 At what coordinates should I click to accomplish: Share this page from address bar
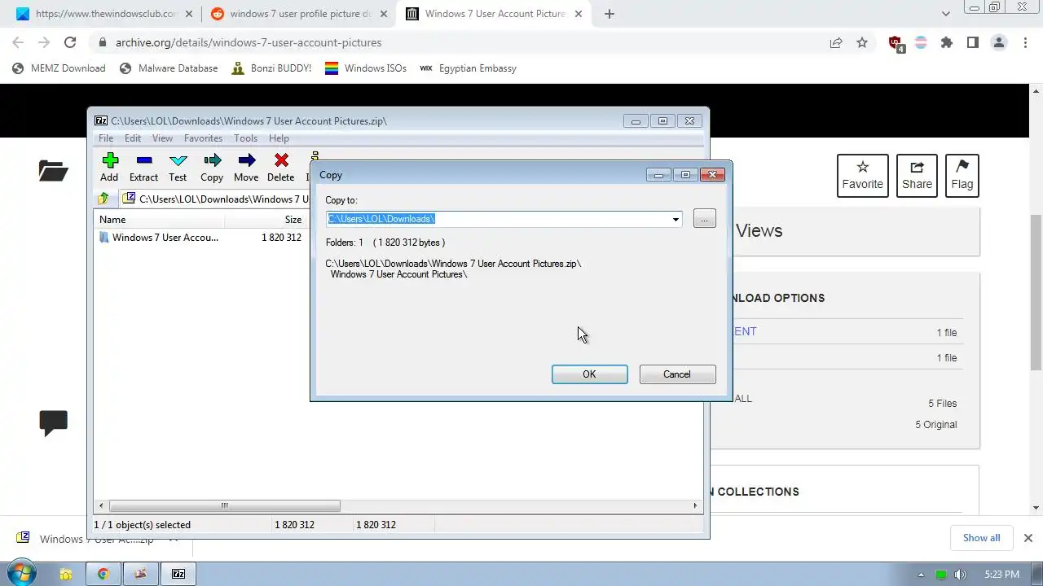836,42
